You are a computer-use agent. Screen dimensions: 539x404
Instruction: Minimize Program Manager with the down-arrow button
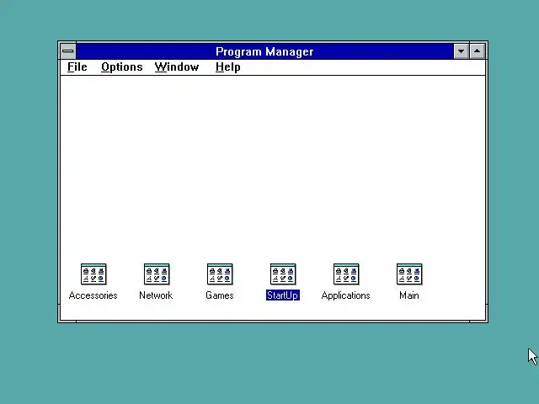tap(461, 51)
